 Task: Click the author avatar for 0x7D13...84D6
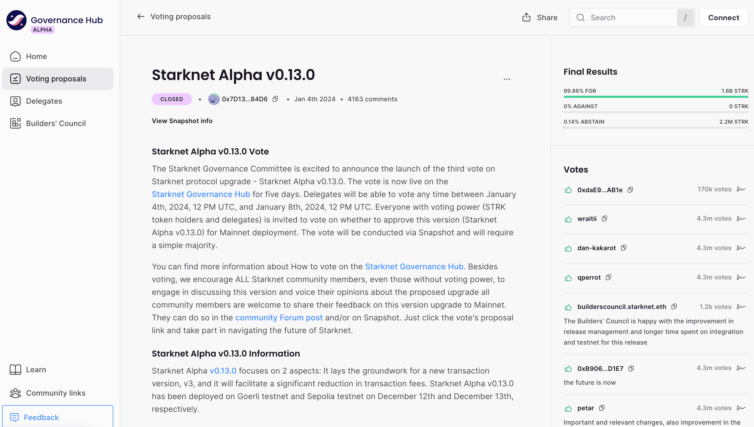click(214, 99)
